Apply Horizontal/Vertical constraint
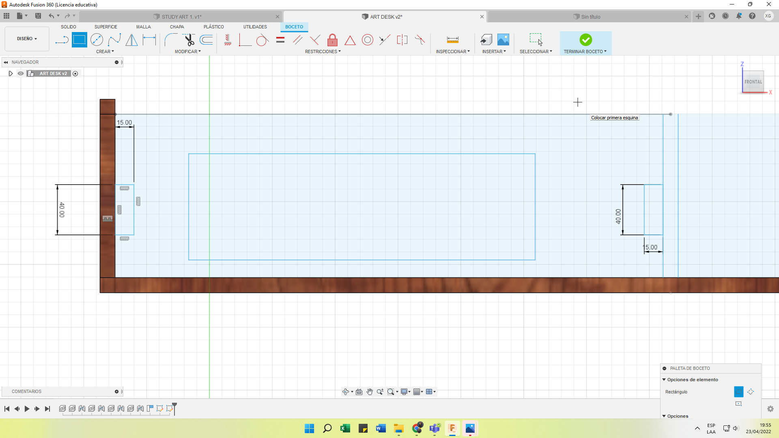 228,40
